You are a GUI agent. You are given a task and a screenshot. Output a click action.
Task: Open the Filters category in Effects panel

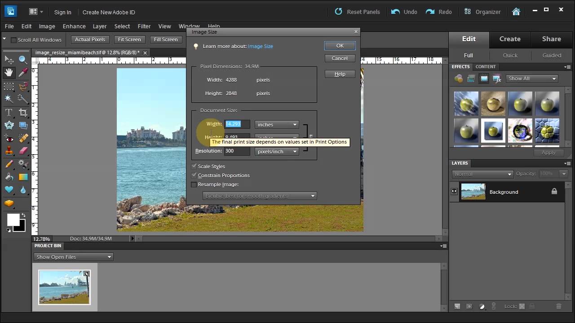click(459, 79)
